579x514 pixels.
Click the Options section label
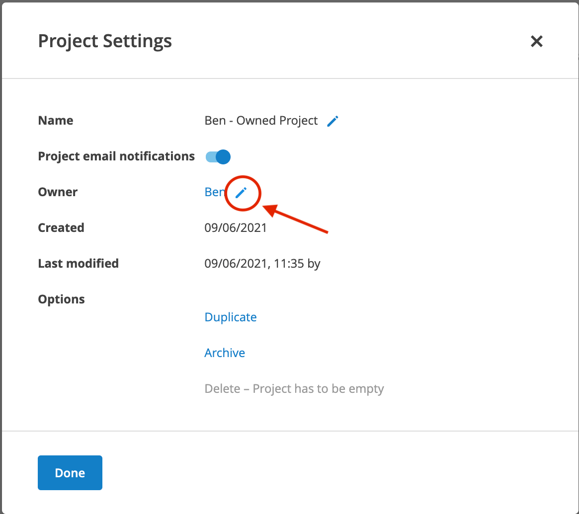click(61, 299)
